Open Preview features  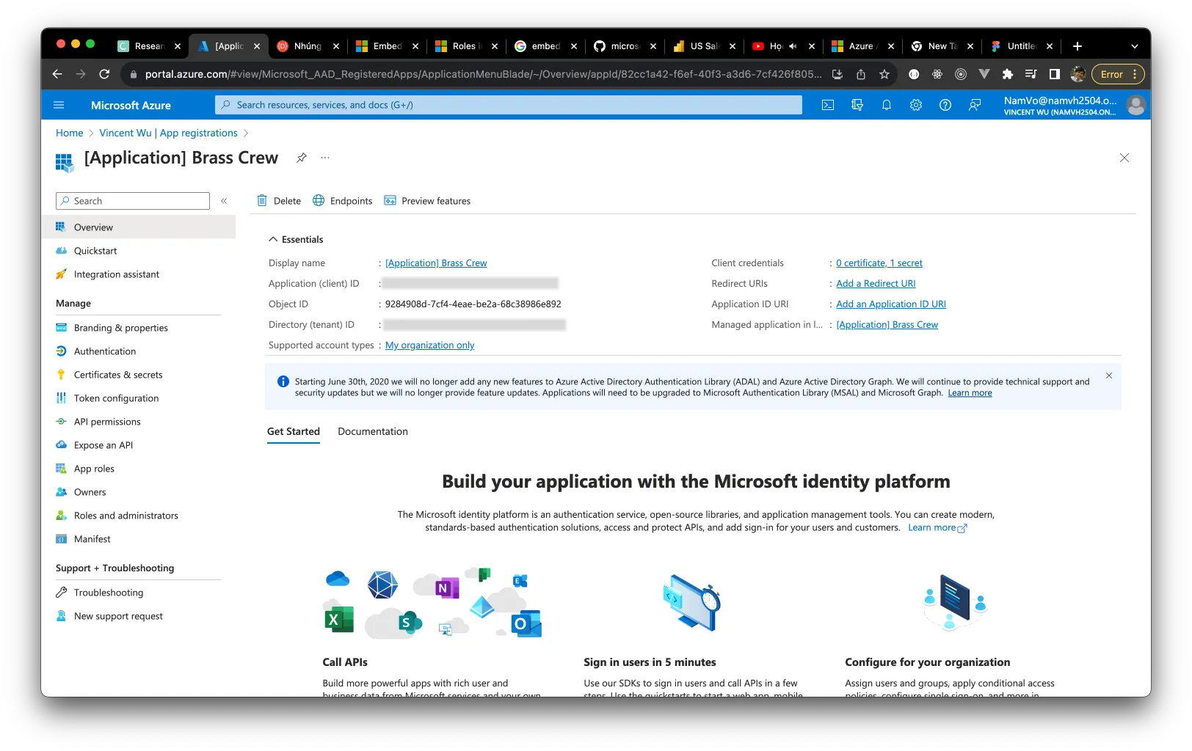427,200
